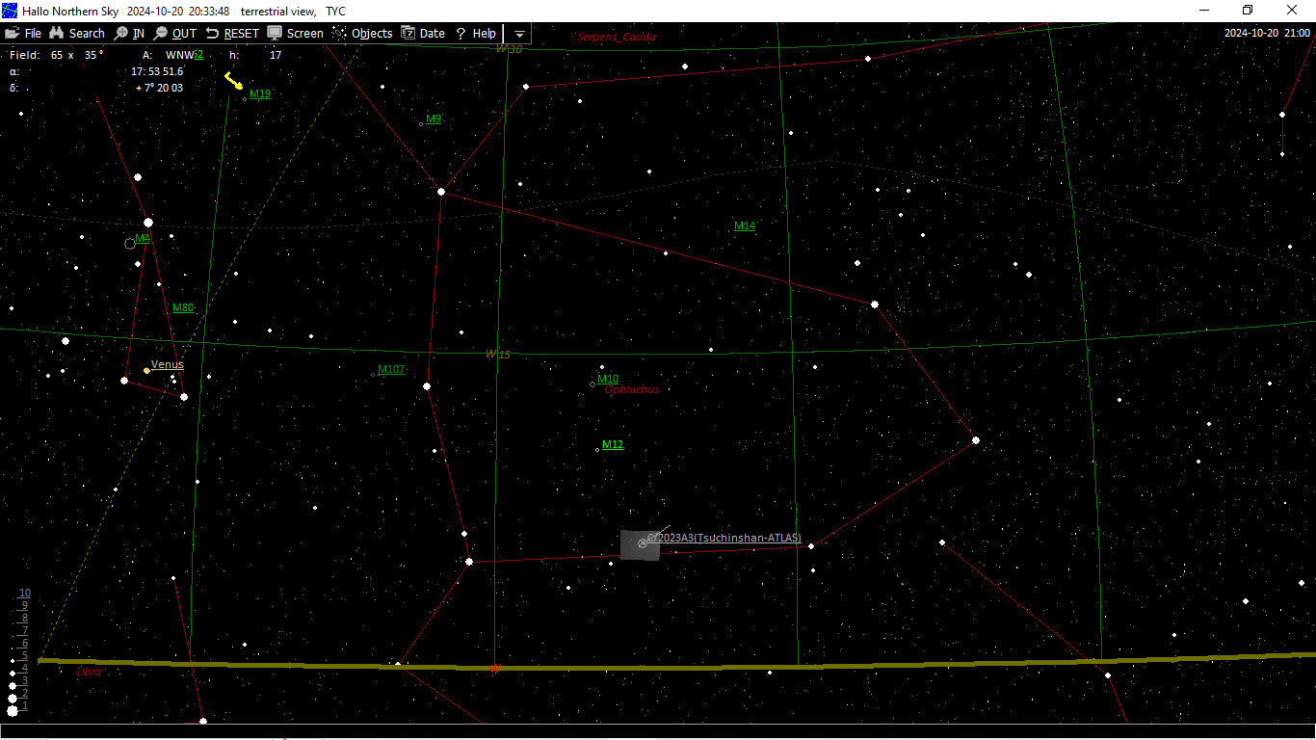Click the right ascension value 17: 53 51.6
This screenshot has width=1316, height=740.
pos(157,71)
